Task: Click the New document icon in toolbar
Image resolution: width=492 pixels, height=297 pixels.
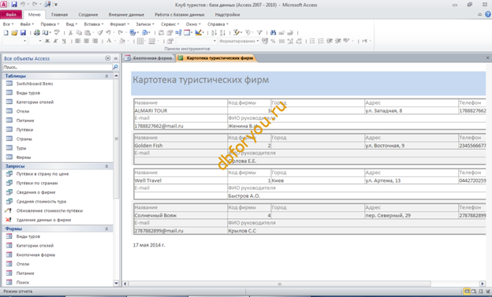Action: pos(6,32)
